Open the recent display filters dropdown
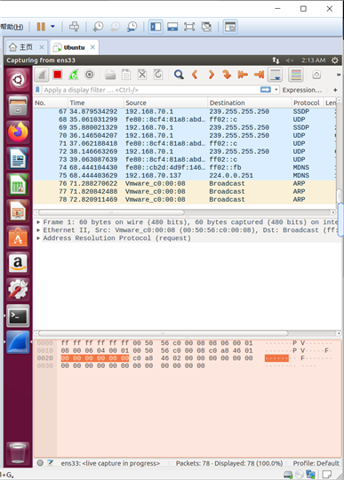This screenshot has height=480, width=344. point(276,90)
